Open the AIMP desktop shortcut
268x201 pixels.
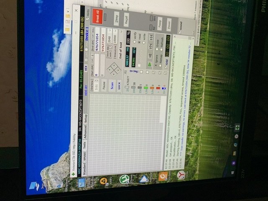click(103, 181)
